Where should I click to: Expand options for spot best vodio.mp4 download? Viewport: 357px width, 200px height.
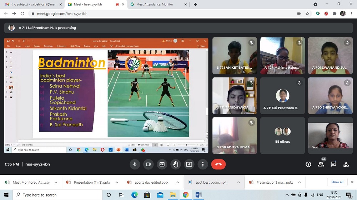[x=238, y=182]
